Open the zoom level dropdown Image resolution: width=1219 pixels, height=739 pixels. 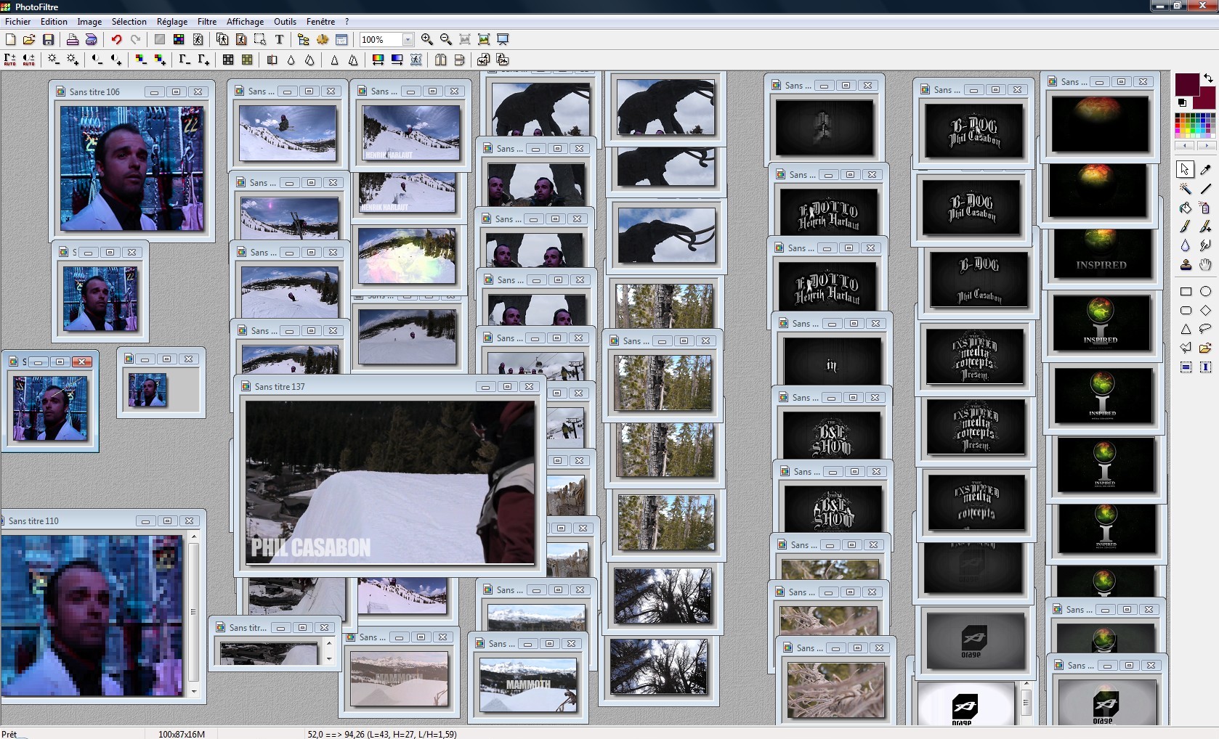[x=408, y=40]
